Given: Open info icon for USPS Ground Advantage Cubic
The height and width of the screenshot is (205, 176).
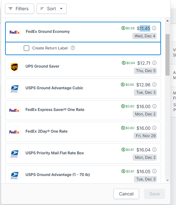Looking at the screenshot, I should [x=154, y=84].
